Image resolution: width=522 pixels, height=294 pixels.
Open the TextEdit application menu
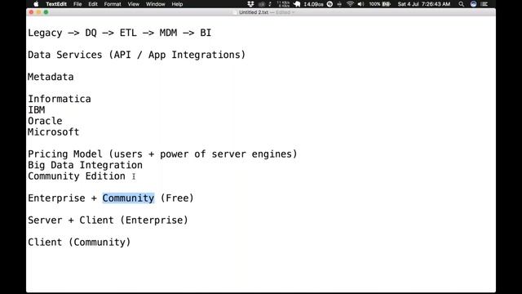click(56, 4)
